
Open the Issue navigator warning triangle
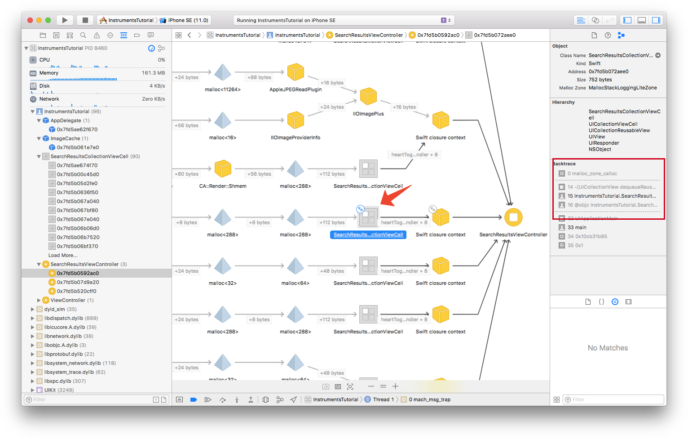[97, 35]
